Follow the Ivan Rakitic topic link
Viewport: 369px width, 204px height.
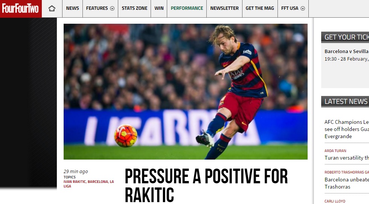(75, 182)
